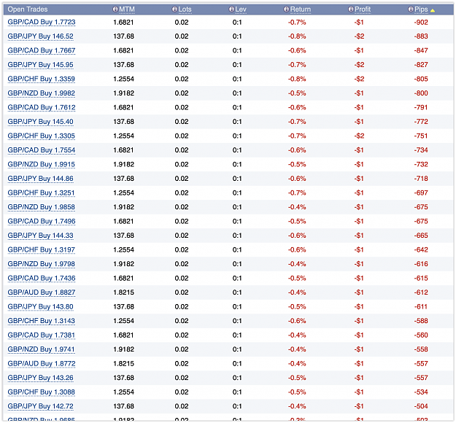Open trade GBP/CAD Buy 1.7381
The width and height of the screenshot is (456, 423).
tap(42, 335)
